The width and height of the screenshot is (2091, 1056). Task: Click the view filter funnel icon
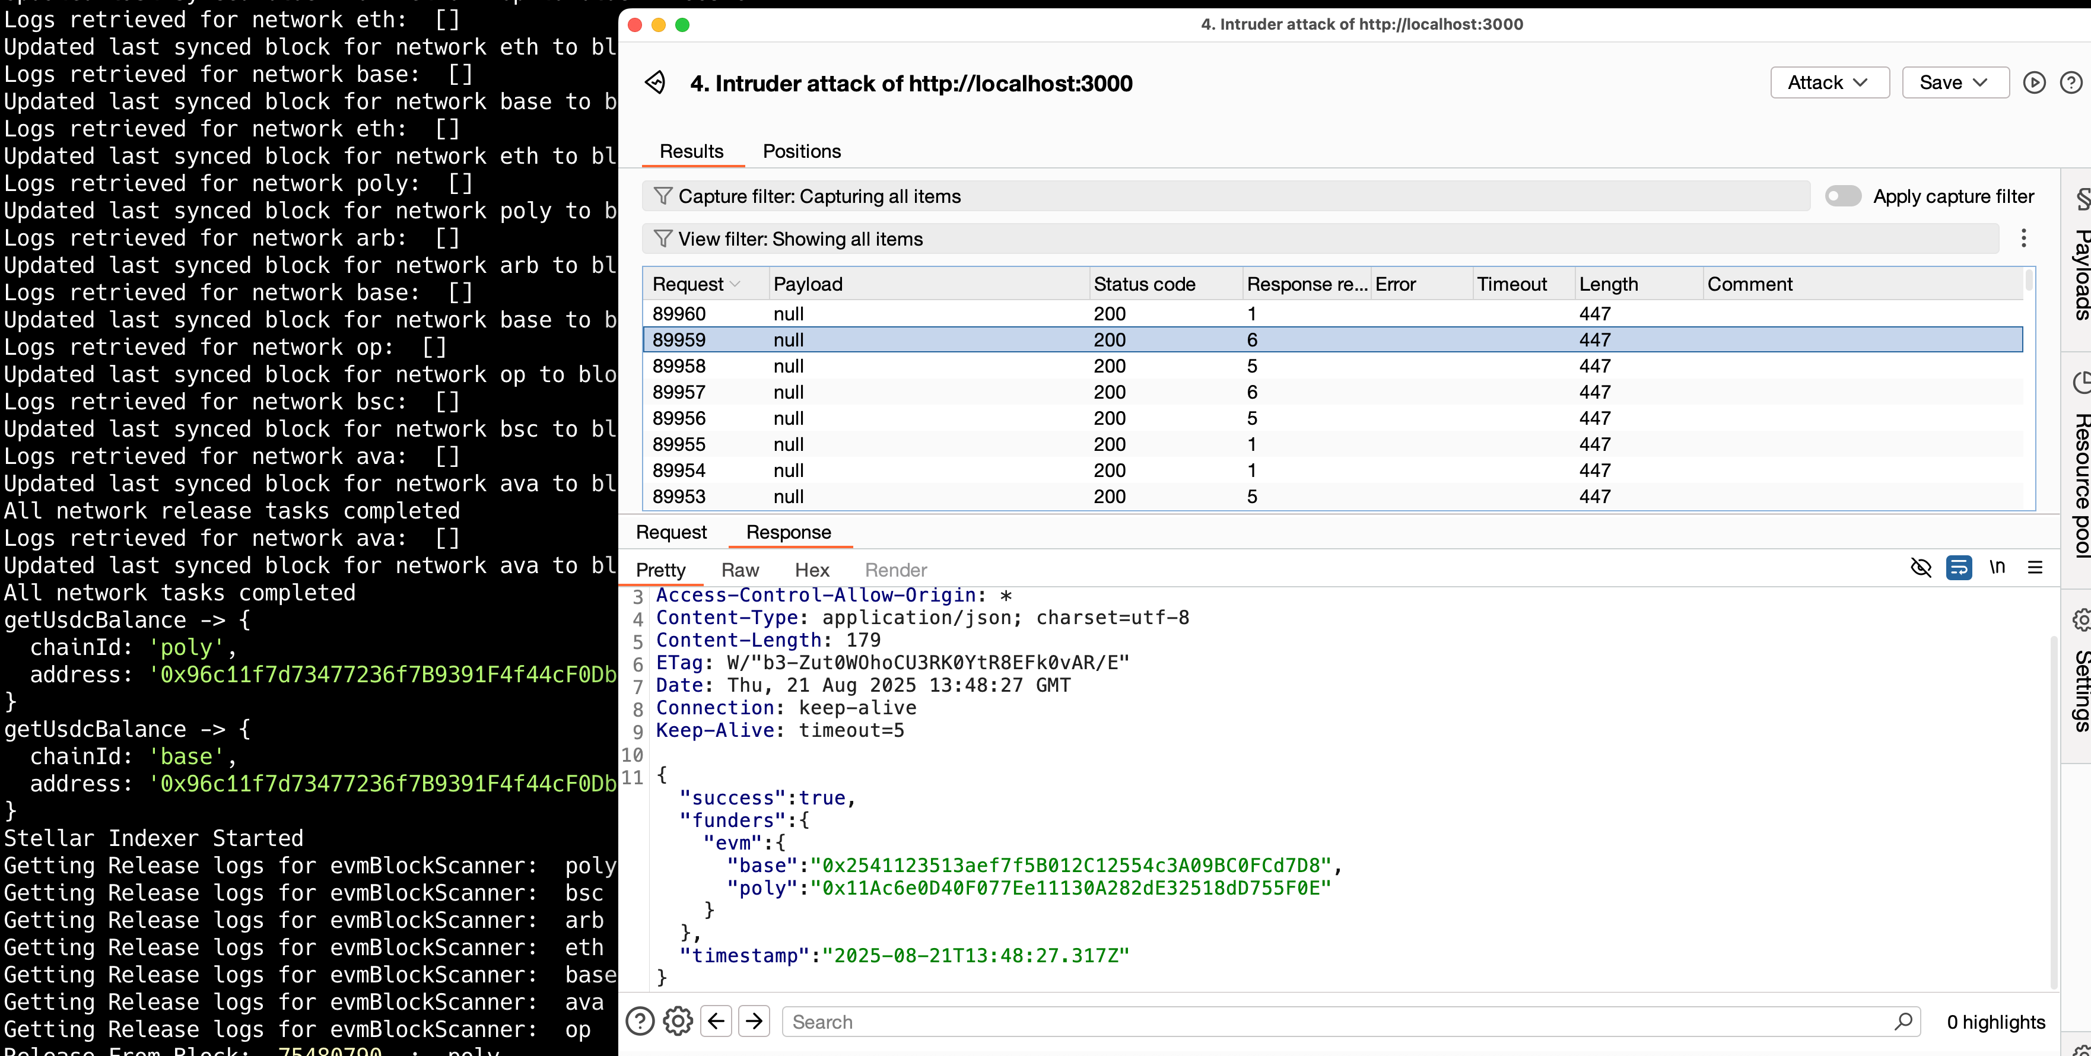663,238
